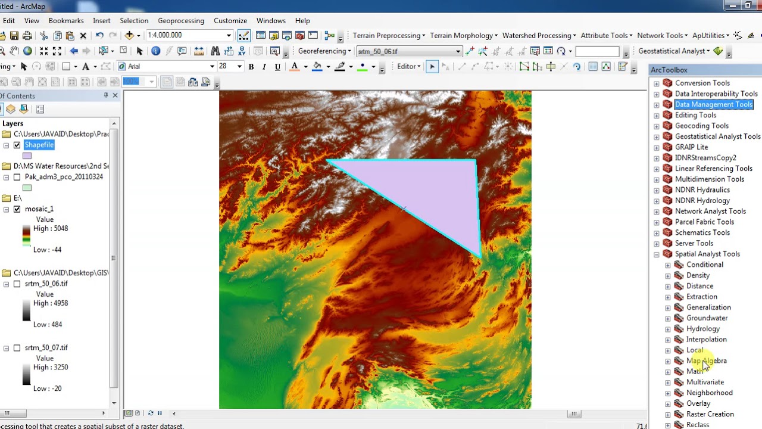Screen dimensions: 762x429
Task: Cut selection using the scissors icon
Action: point(44,36)
